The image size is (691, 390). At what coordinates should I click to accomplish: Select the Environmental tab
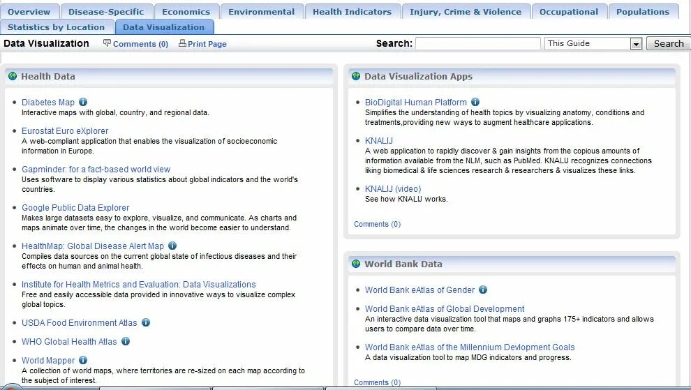pos(261,12)
